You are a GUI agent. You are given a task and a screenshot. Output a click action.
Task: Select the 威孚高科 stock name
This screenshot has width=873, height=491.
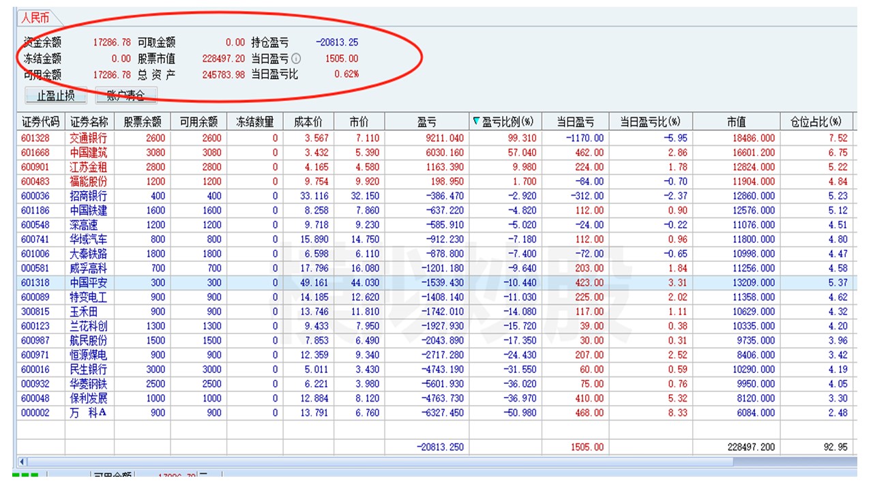(x=89, y=269)
